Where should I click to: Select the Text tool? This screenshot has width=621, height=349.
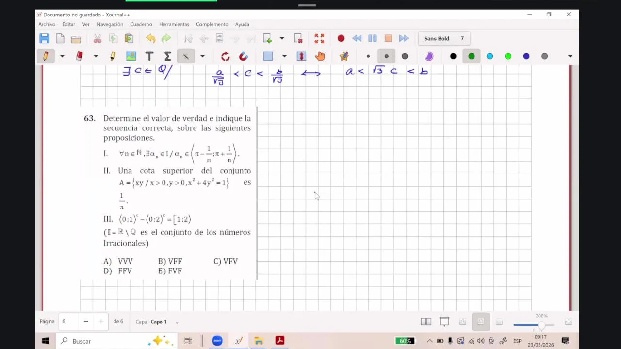click(x=149, y=56)
